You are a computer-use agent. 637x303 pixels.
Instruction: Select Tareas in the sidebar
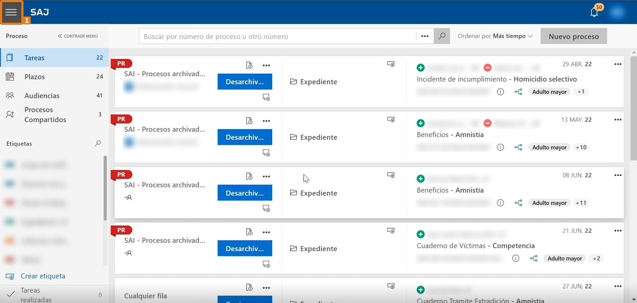point(54,58)
